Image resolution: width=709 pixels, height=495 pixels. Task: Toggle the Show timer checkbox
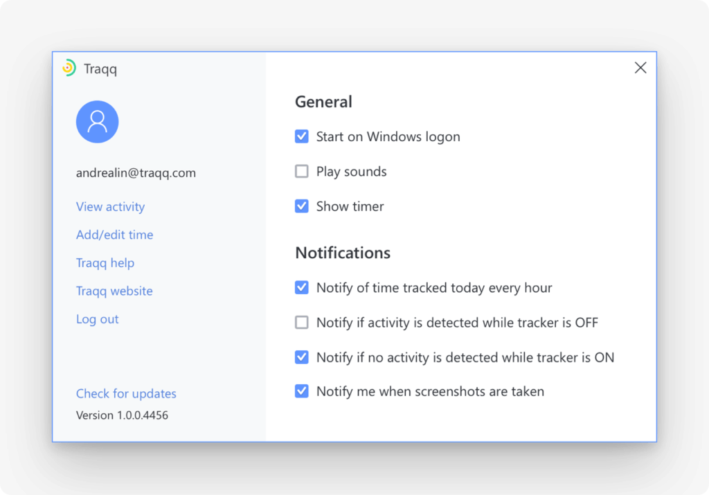[302, 206]
